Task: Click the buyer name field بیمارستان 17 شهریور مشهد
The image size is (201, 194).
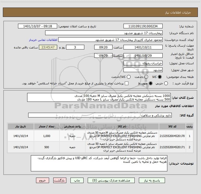Action: click(x=104, y=33)
